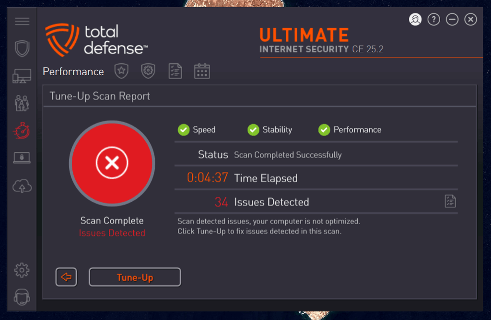Open the calendar schedule tab icon
Screen dimensions: 491x320
202,71
